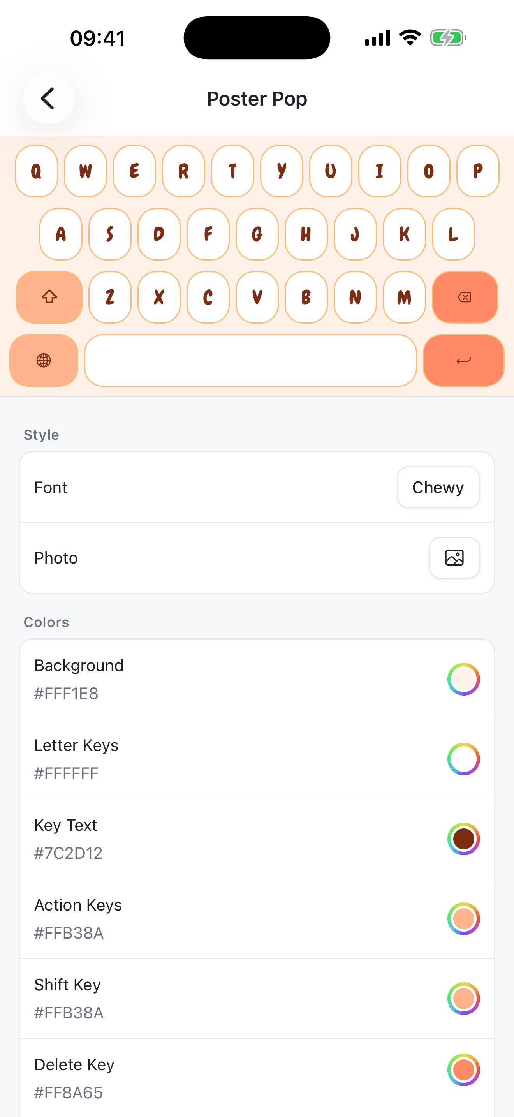Tap the Shift key on the keyboard preview
514x1117 pixels.
click(49, 298)
